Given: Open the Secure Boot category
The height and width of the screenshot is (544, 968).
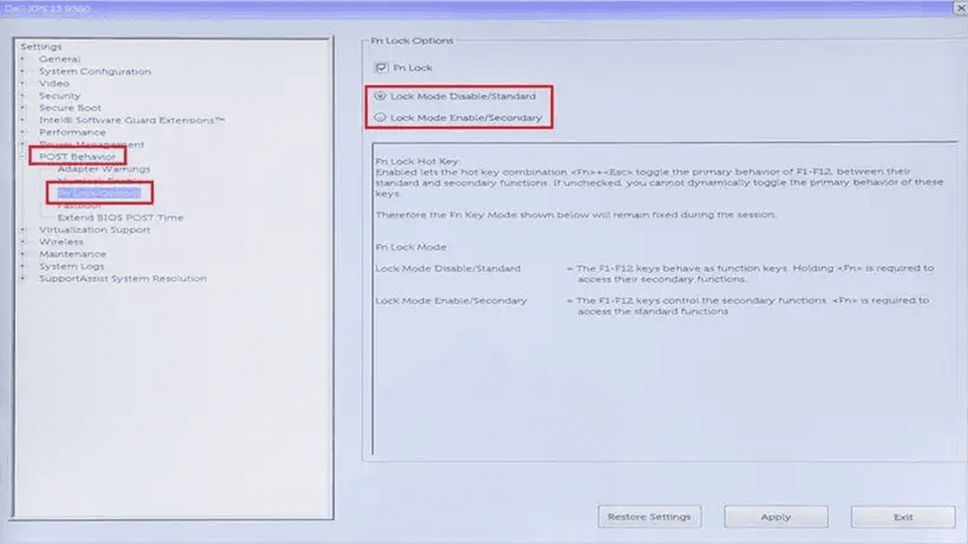Looking at the screenshot, I should (x=69, y=108).
